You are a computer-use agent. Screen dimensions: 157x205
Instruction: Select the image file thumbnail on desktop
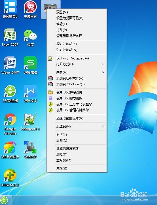pyautogui.click(x=50, y=9)
